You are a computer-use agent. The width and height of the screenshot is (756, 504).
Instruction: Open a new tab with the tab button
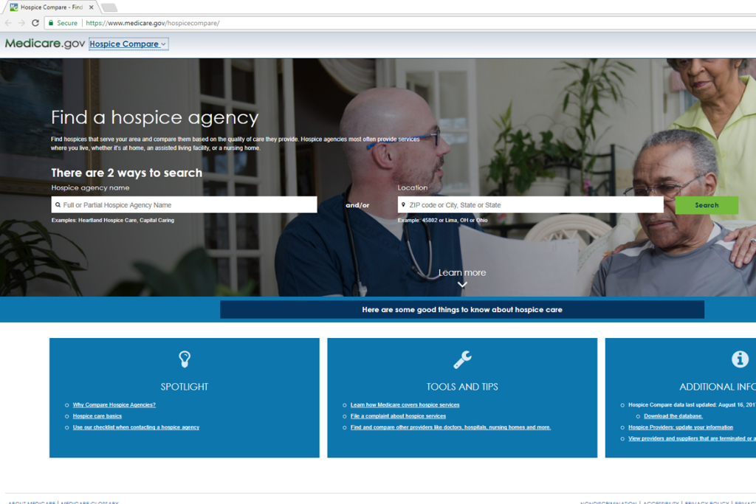109,7
